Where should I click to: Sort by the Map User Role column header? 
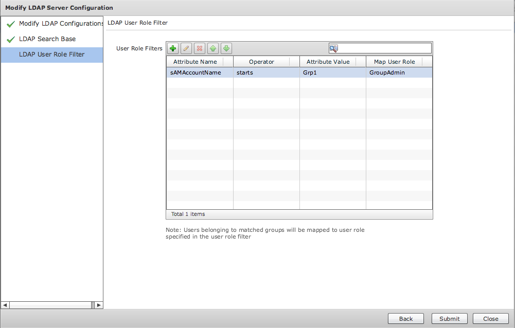point(395,62)
